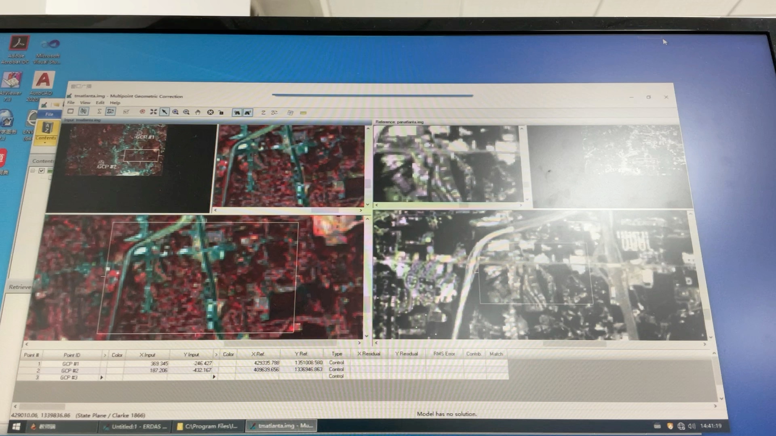Click the Contents button in ERDAS ribbon
776x436 pixels.
(x=46, y=133)
